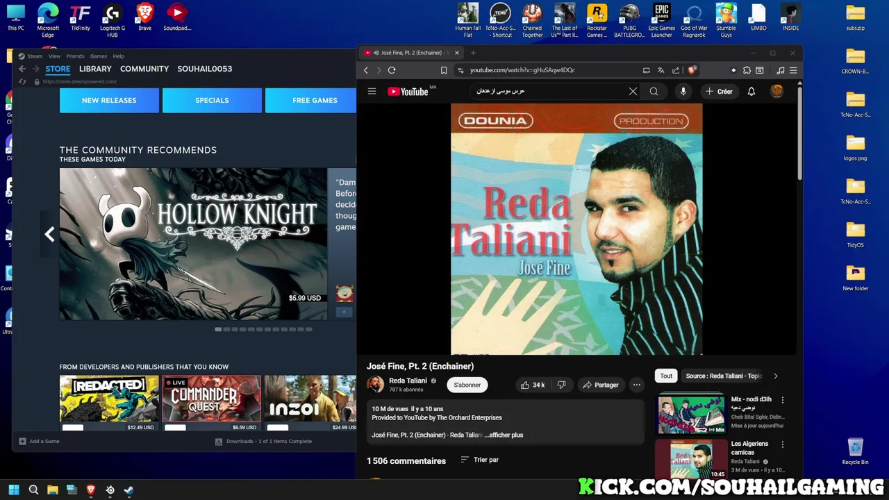Open Steam Downloads status in footer
This screenshot has width=889, height=500.
click(x=263, y=441)
